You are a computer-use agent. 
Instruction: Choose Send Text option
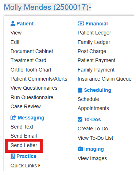[x=22, y=127]
